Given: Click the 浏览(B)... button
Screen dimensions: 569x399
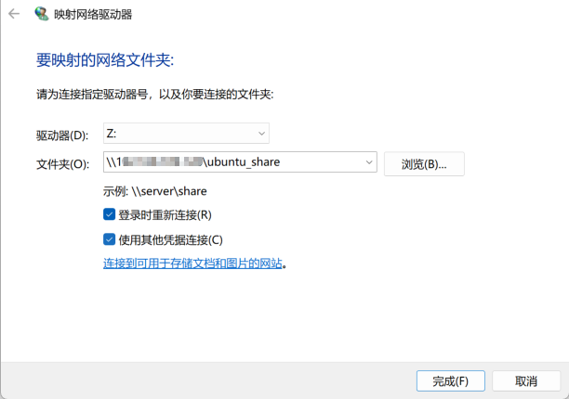Looking at the screenshot, I should [424, 164].
